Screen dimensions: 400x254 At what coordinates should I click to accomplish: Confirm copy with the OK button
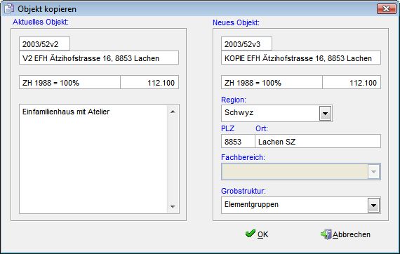click(x=257, y=234)
